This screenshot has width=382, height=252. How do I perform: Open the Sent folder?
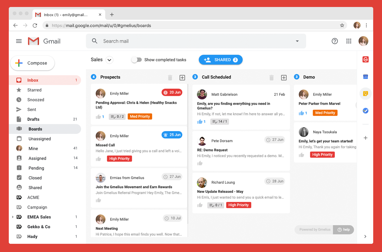45,110
